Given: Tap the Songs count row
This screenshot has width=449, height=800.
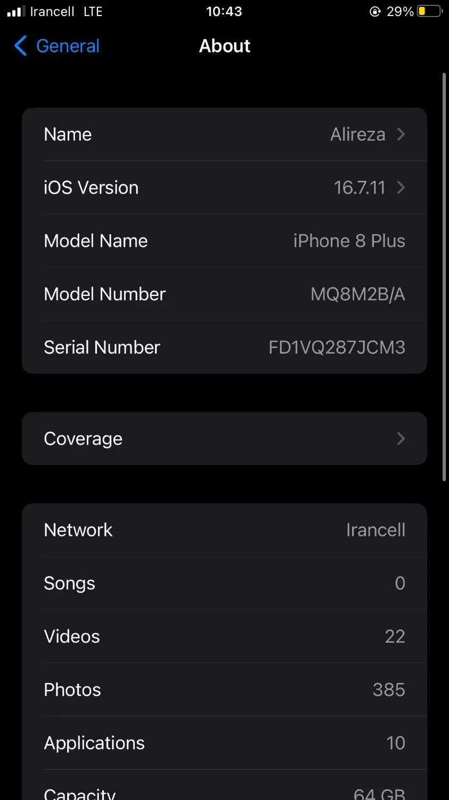Looking at the screenshot, I should [x=224, y=583].
